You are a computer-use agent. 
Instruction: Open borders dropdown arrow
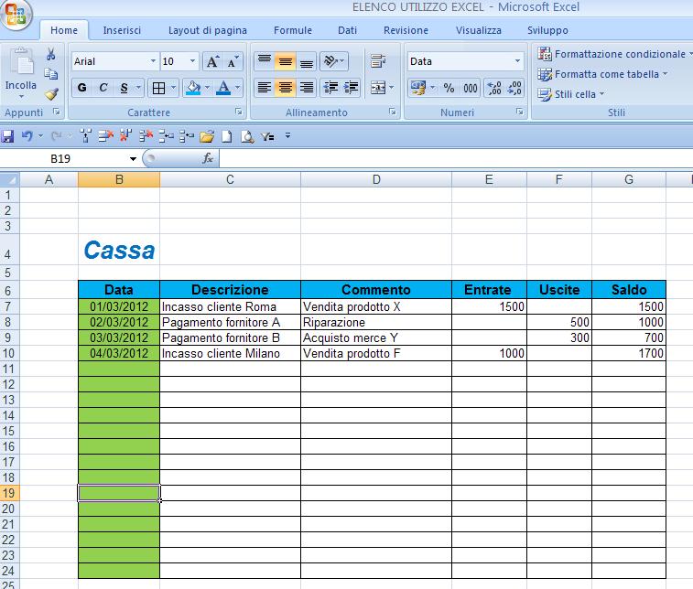tap(173, 88)
